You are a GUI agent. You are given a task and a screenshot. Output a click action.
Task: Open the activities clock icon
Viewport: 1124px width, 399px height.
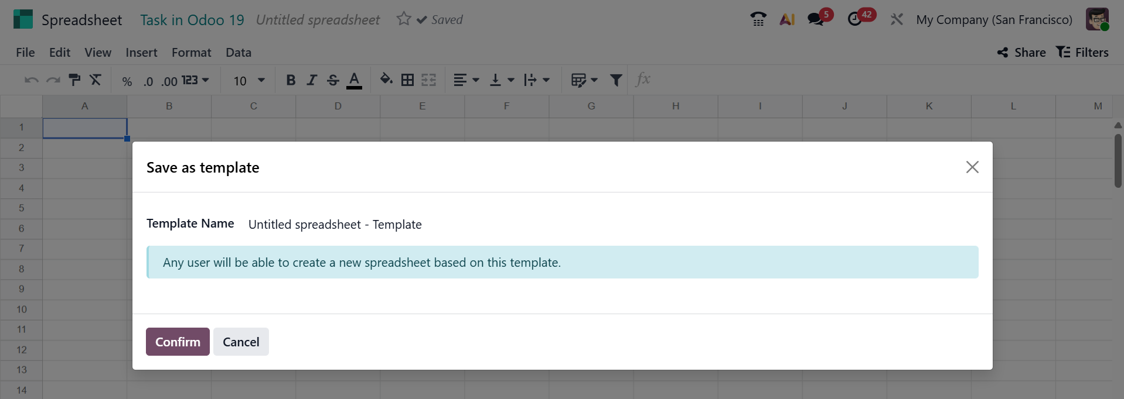pos(855,19)
